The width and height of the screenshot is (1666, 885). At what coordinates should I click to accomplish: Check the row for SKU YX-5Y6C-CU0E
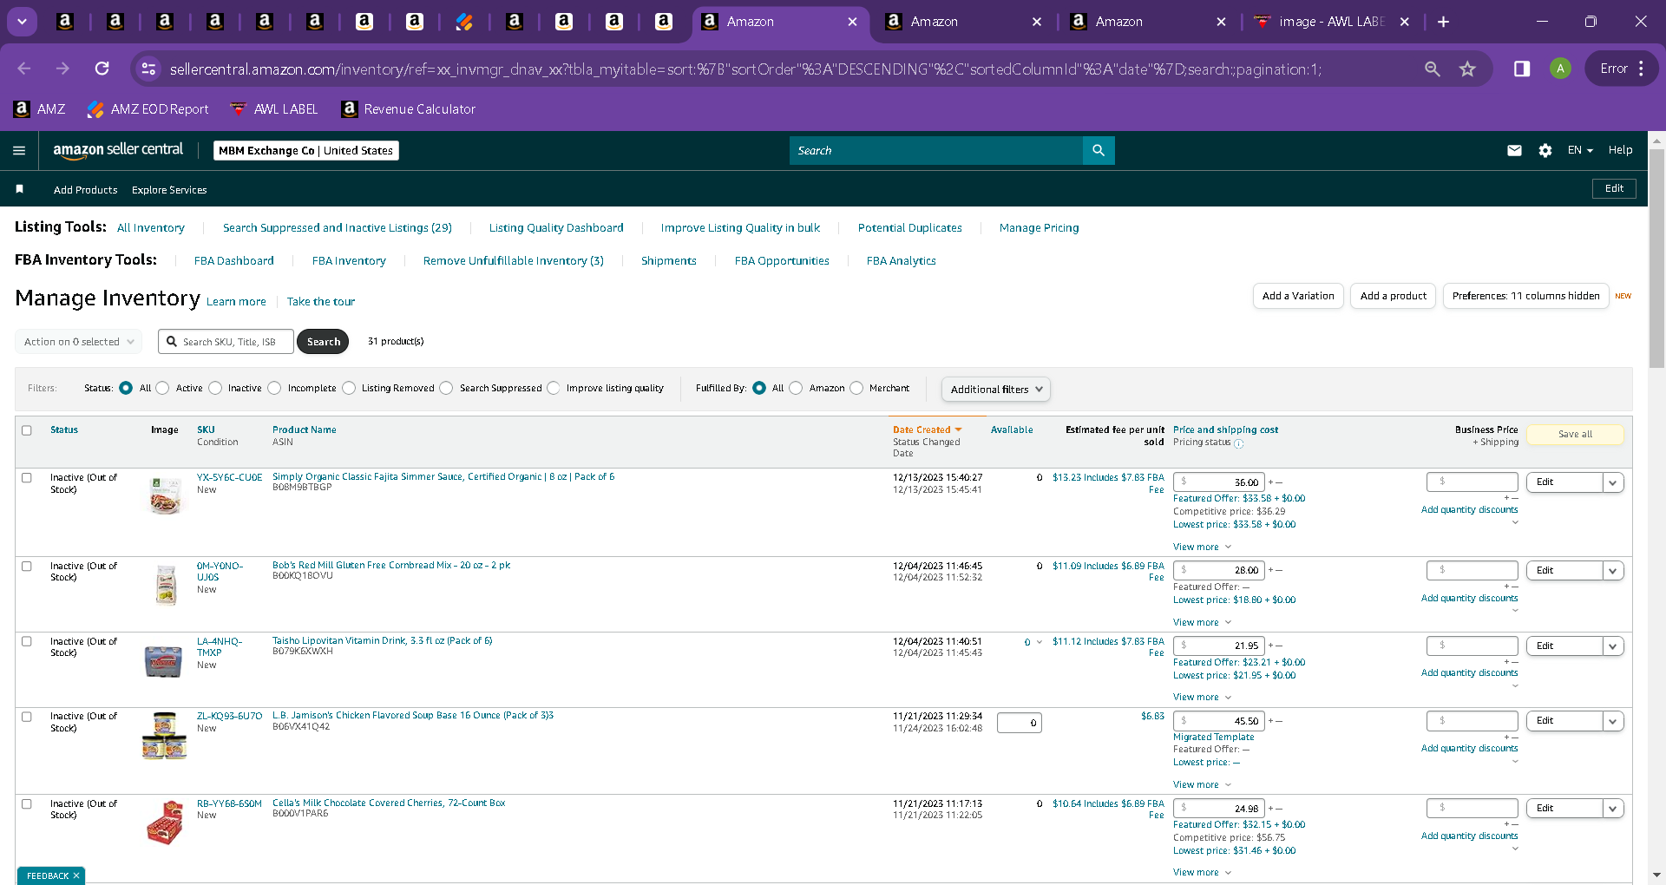[27, 478]
